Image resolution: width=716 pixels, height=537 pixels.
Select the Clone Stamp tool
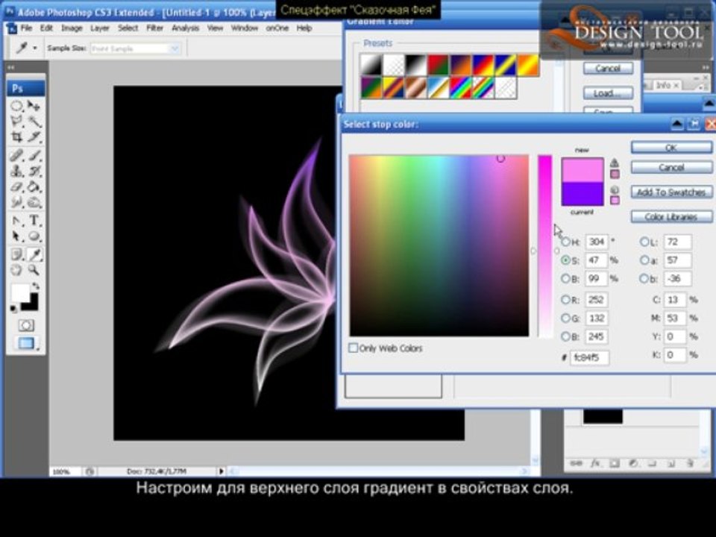(17, 172)
